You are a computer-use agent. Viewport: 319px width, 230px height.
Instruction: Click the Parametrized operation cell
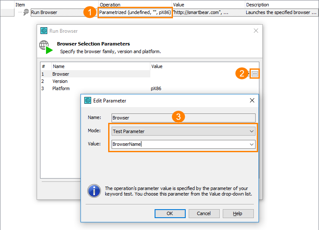135,12
